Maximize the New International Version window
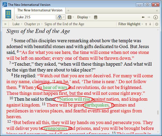Viewport: 162px width, 136px height. 147,5
